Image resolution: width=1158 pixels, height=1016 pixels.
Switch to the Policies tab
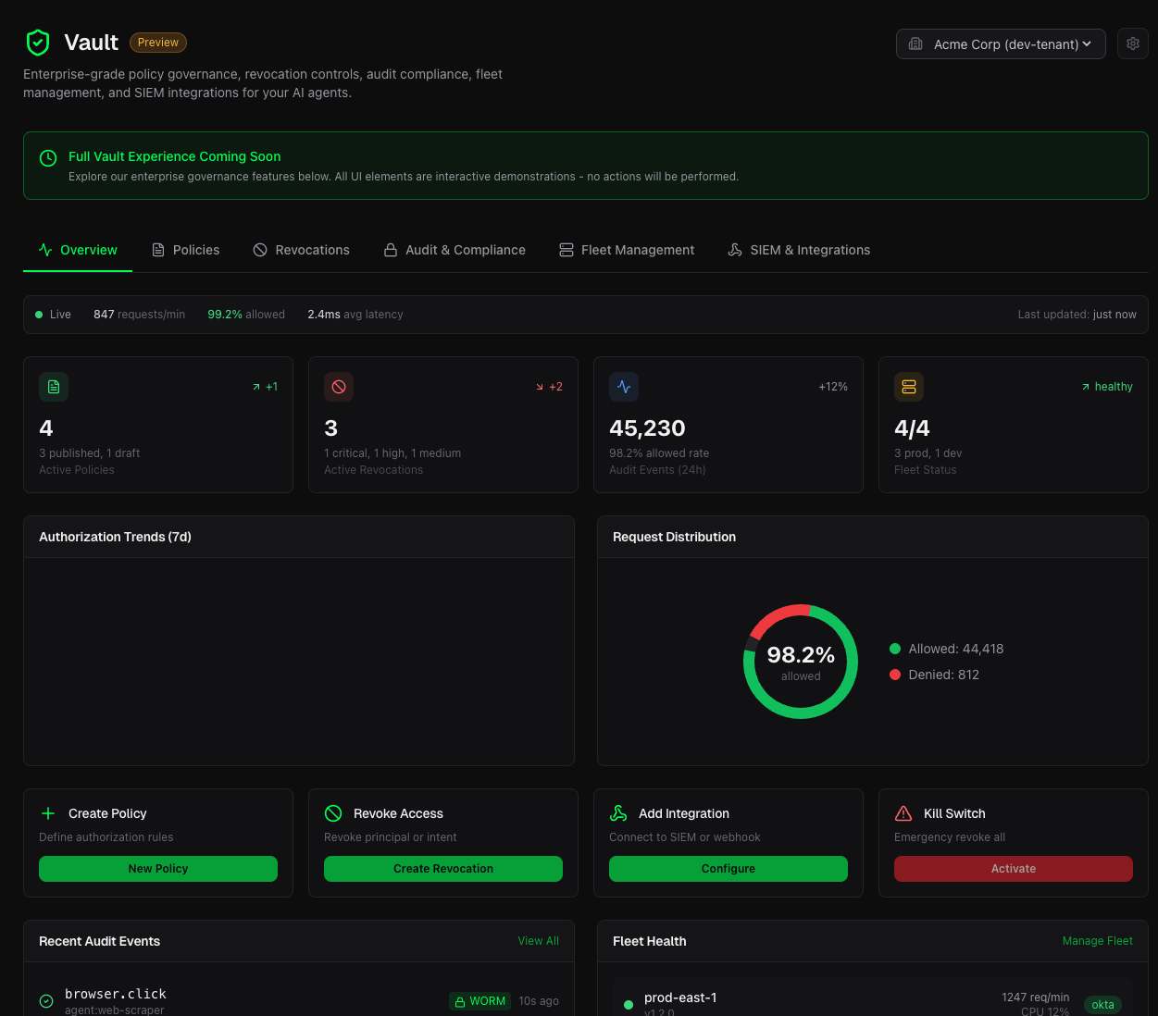pos(186,250)
